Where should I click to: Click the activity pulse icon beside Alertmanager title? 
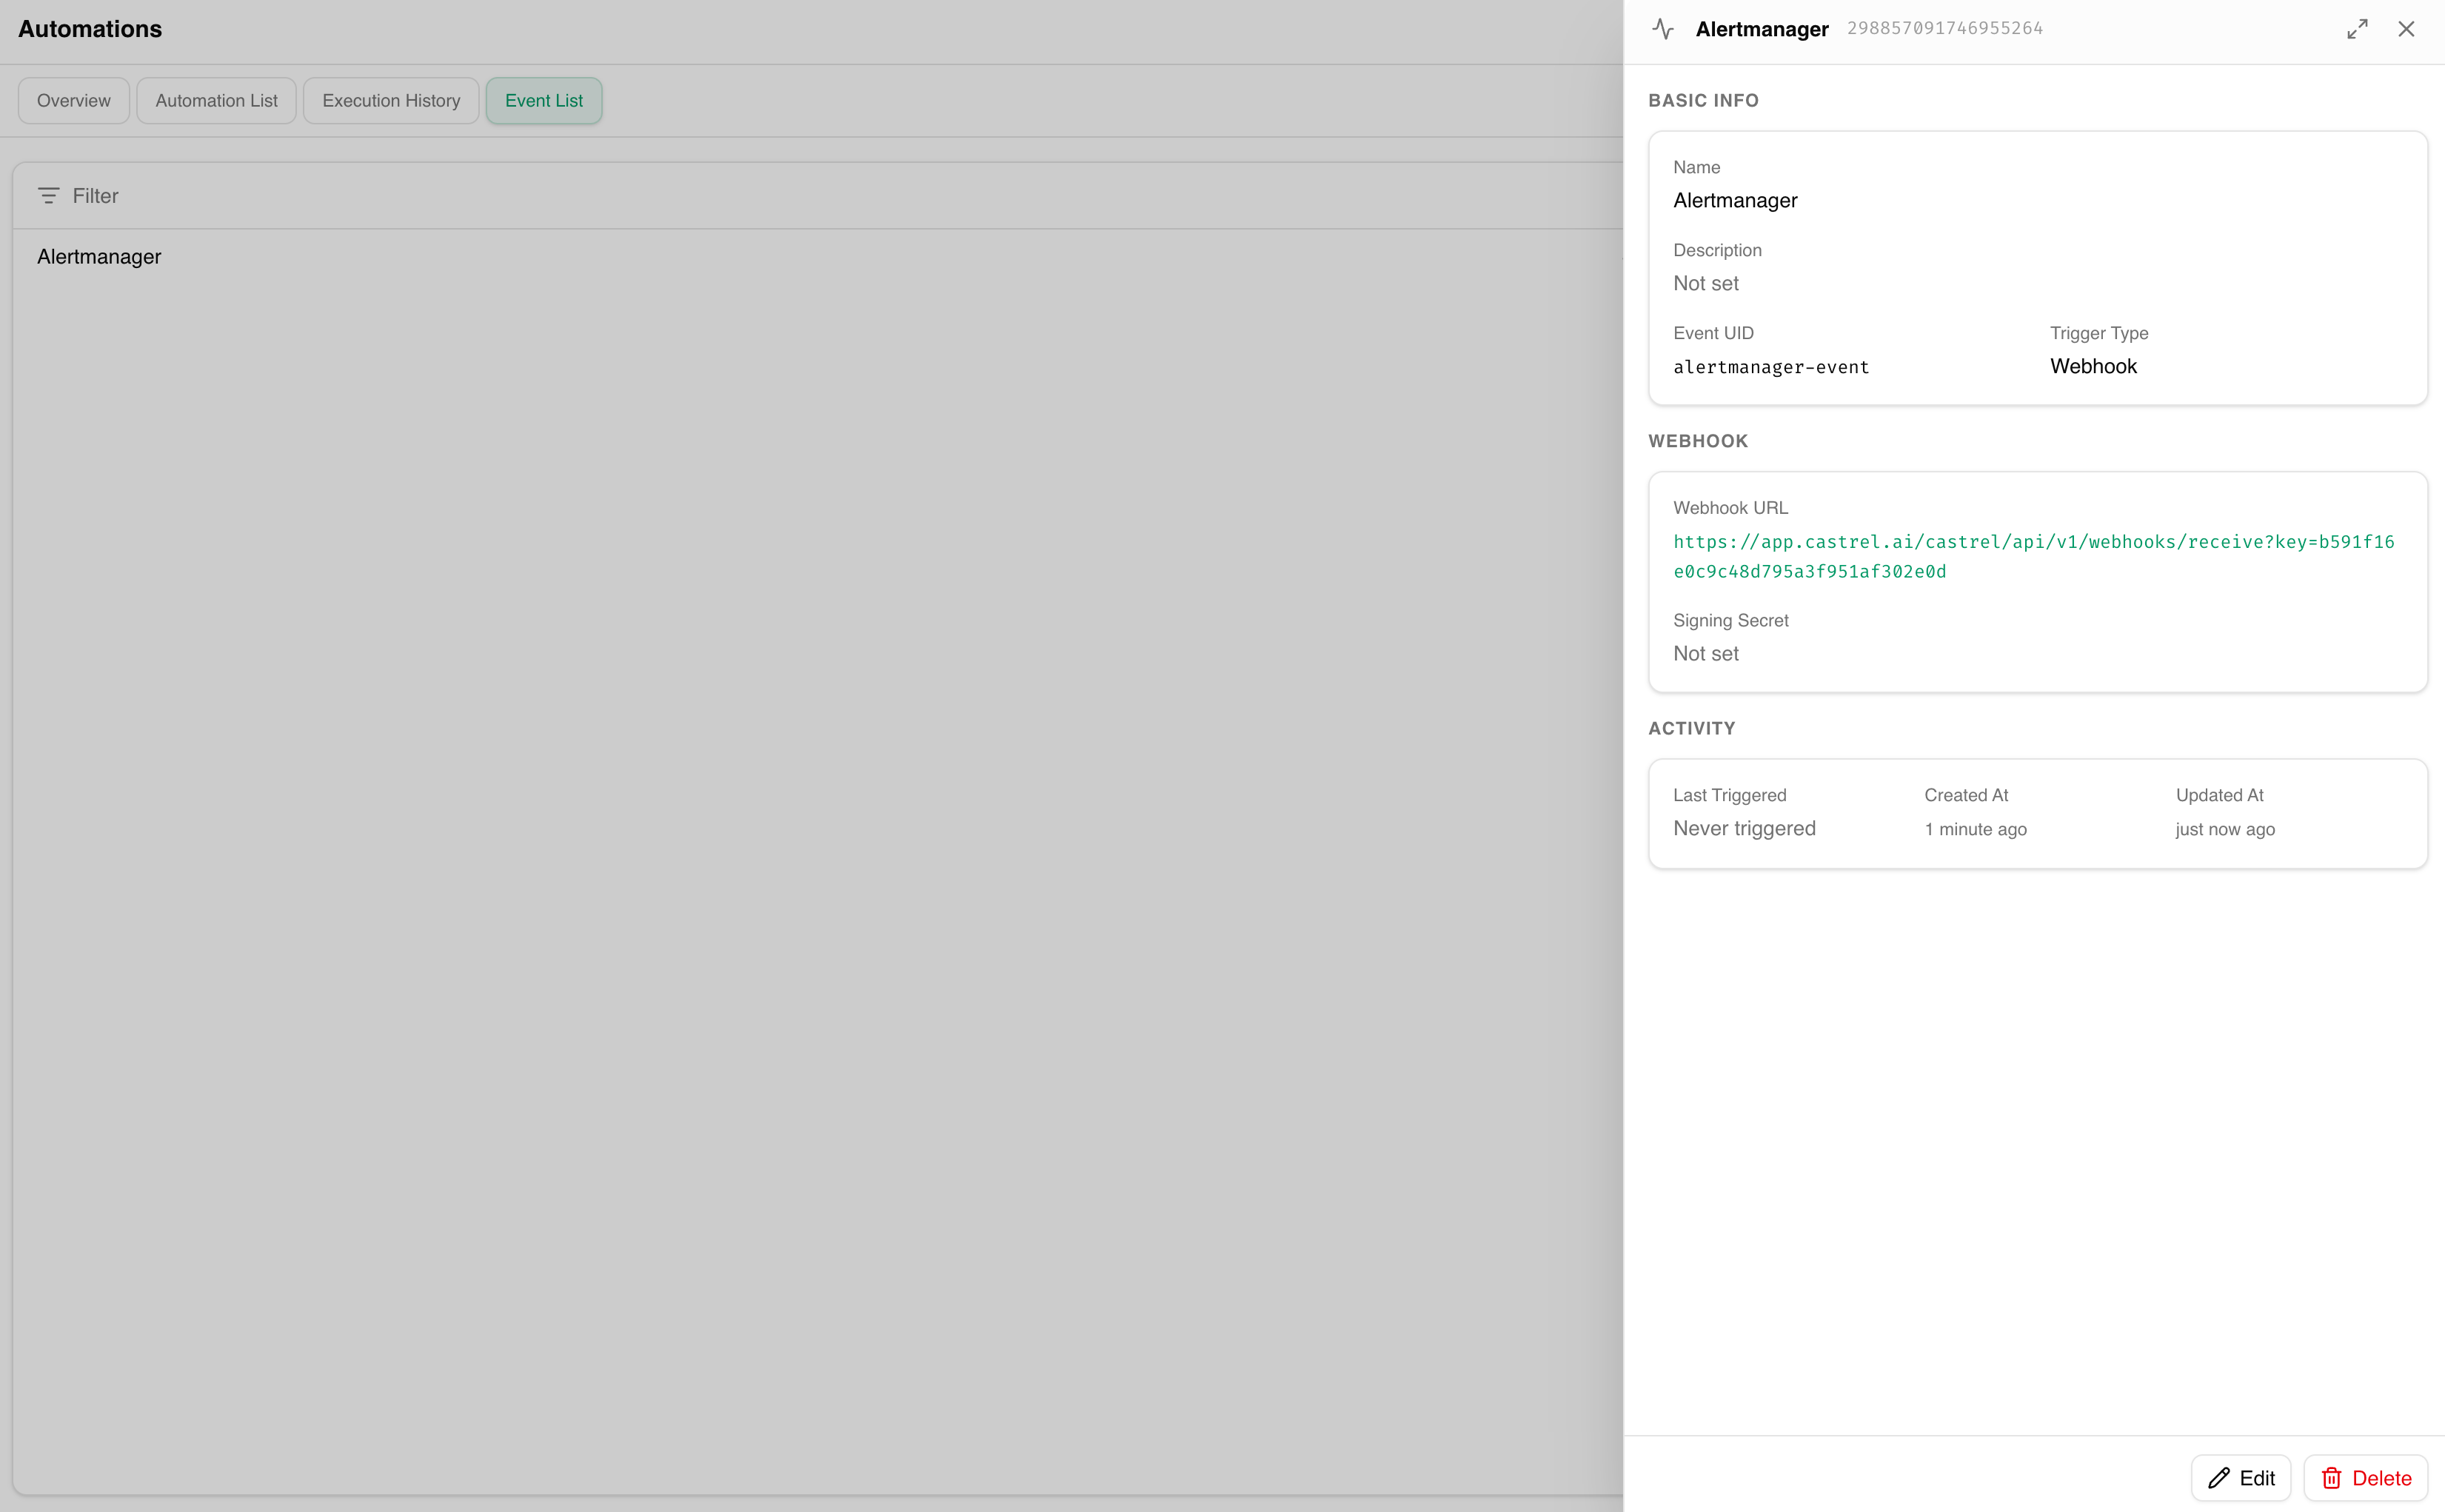pyautogui.click(x=1663, y=28)
